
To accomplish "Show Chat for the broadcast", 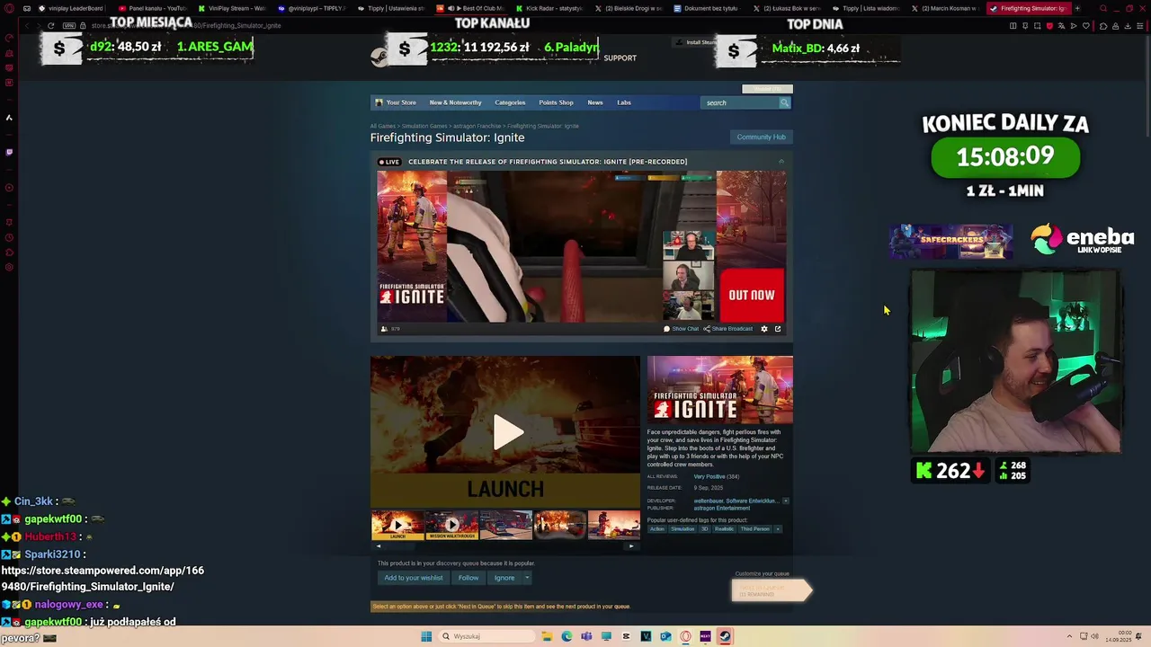I will point(681,329).
